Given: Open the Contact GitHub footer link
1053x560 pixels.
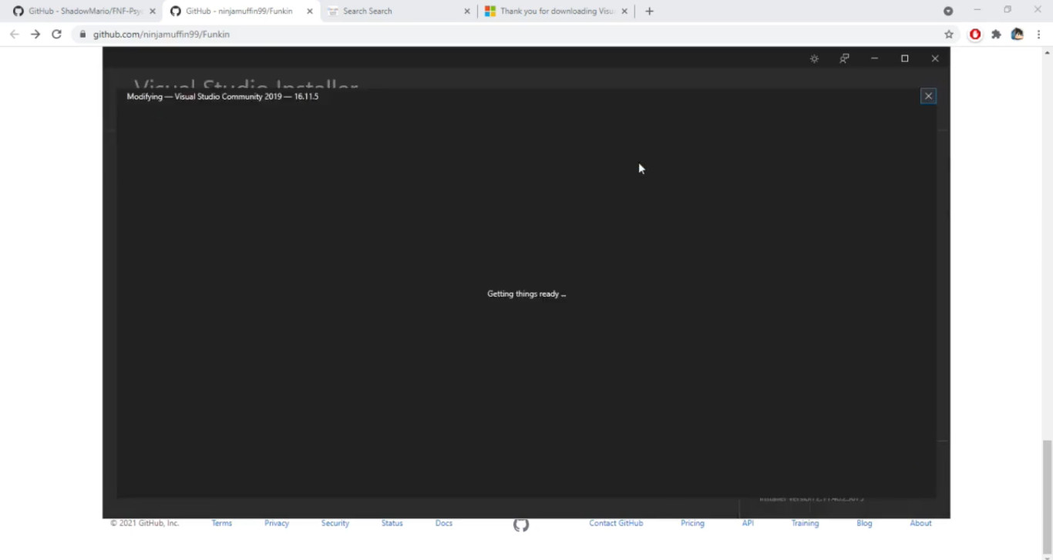Looking at the screenshot, I should click(616, 523).
